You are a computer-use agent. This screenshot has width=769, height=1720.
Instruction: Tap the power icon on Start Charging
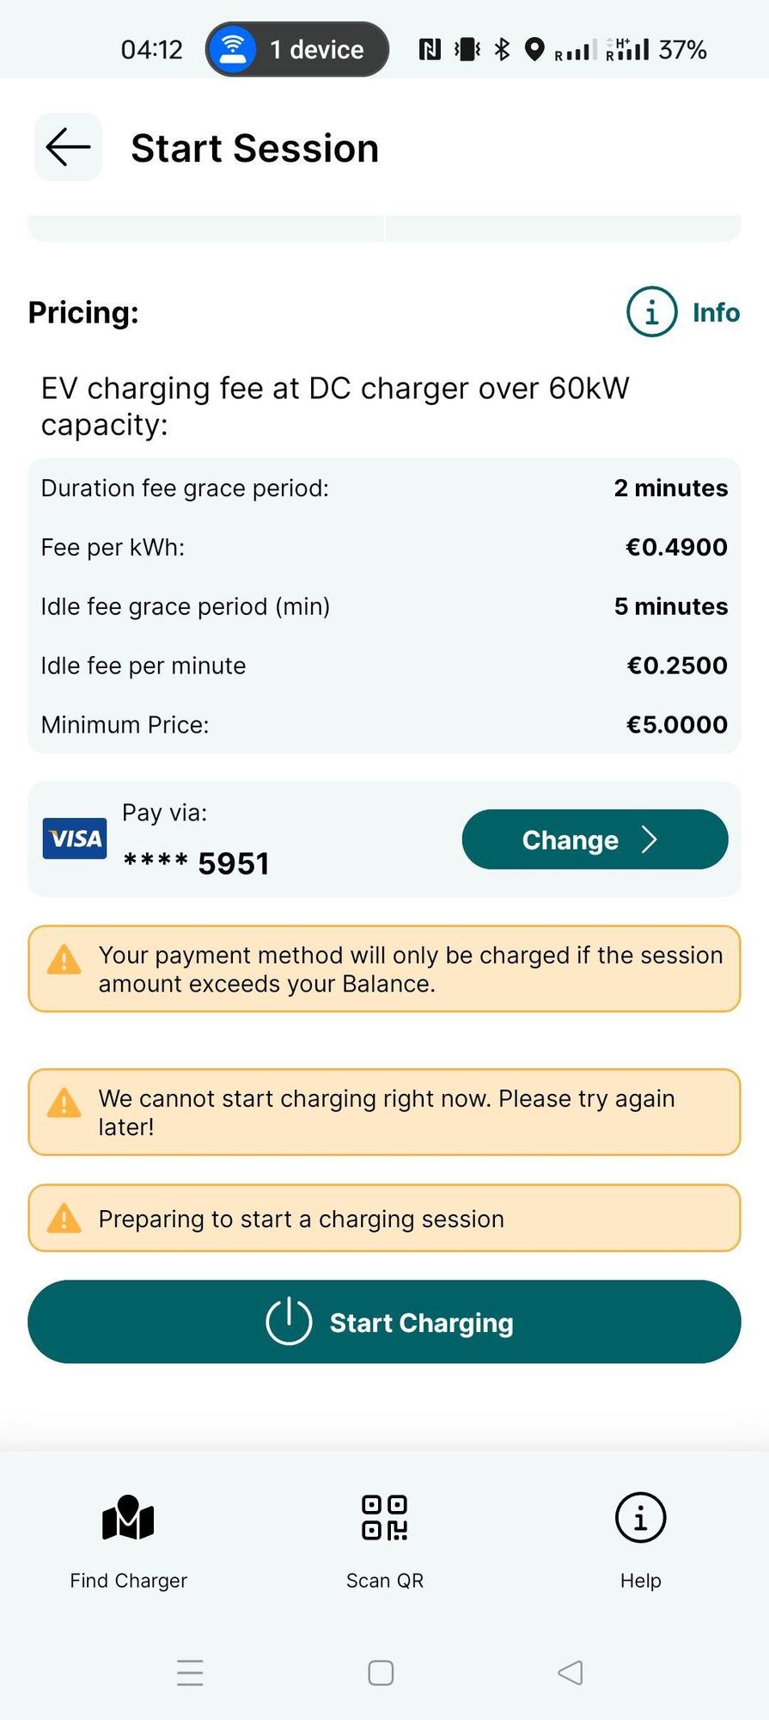point(289,1321)
